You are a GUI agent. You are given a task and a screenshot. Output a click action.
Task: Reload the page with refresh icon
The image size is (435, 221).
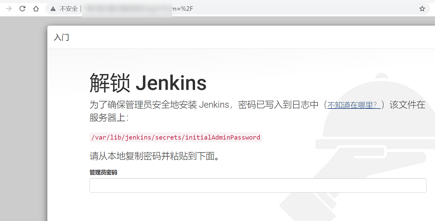click(x=22, y=9)
